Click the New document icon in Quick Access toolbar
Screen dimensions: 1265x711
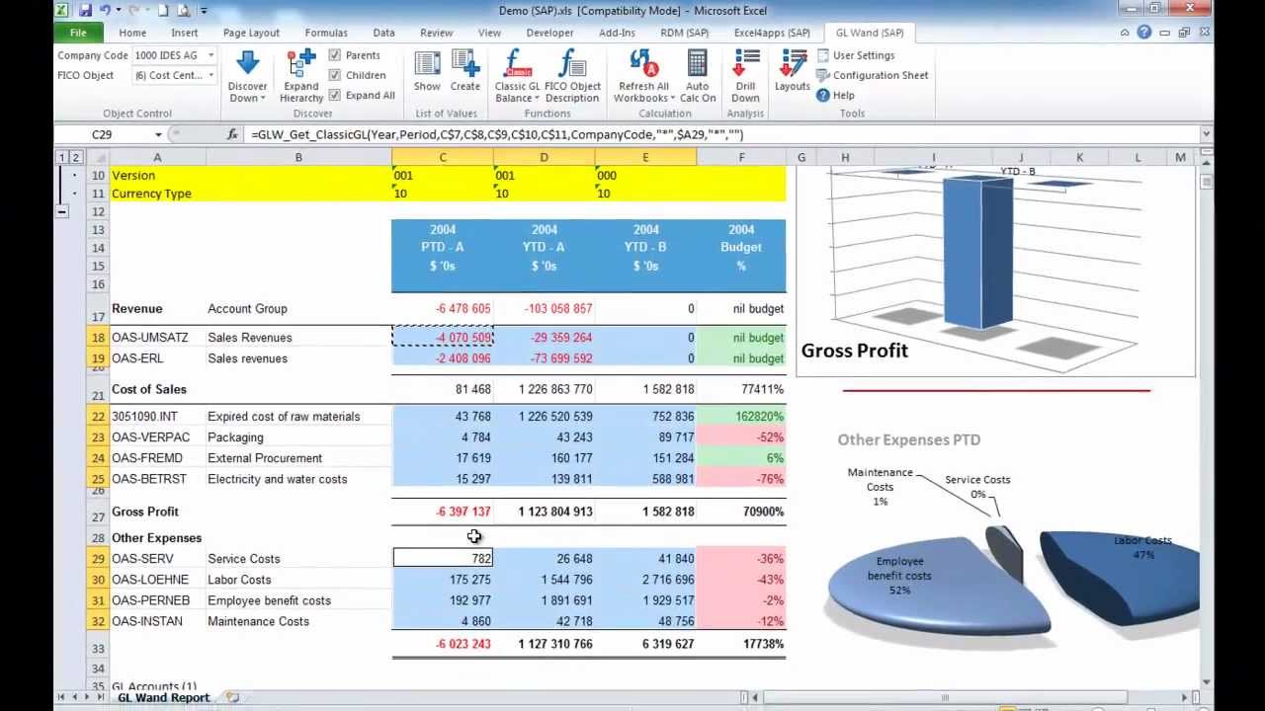(x=162, y=10)
